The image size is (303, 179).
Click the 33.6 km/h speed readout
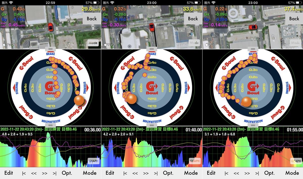(192, 9)
